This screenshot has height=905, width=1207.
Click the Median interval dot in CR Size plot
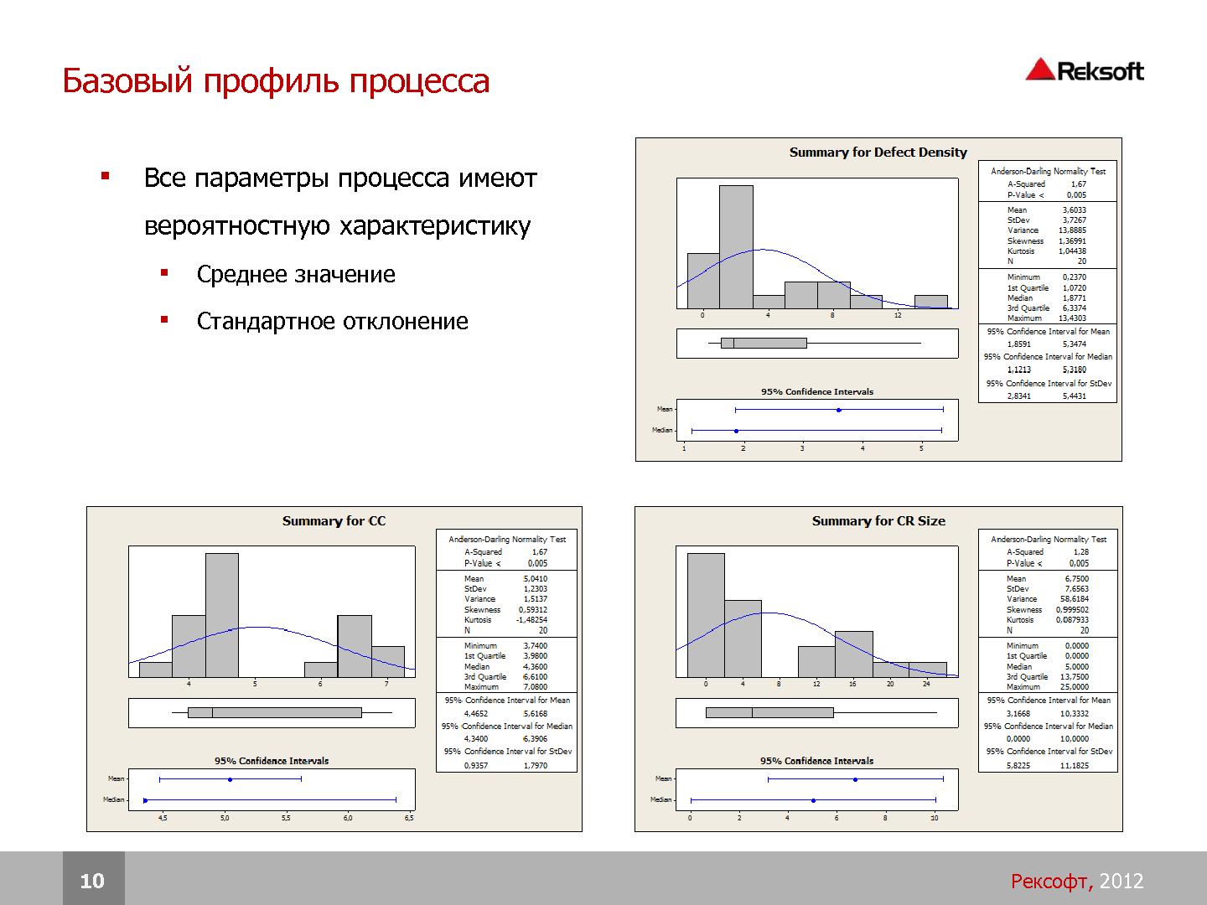[x=813, y=800]
